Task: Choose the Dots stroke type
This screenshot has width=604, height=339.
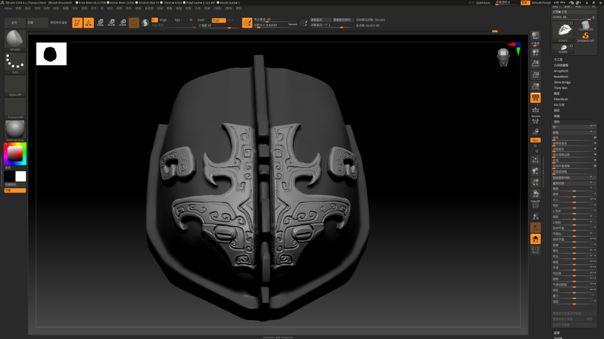Action: 15,63
